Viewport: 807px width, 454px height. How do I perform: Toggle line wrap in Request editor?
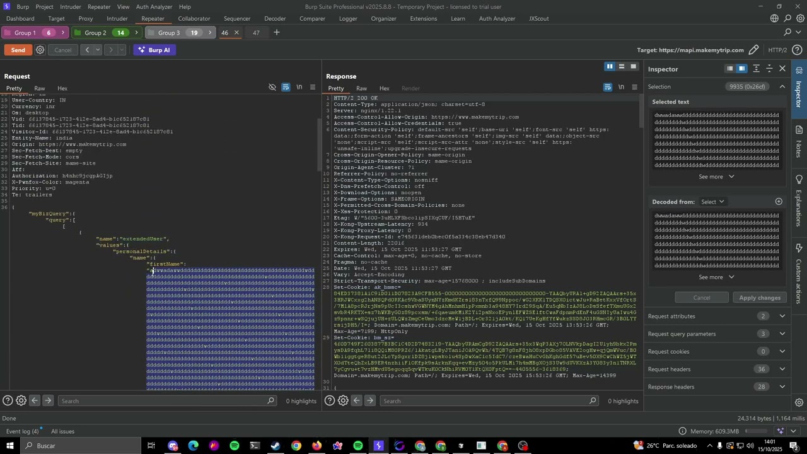pyautogui.click(x=286, y=88)
